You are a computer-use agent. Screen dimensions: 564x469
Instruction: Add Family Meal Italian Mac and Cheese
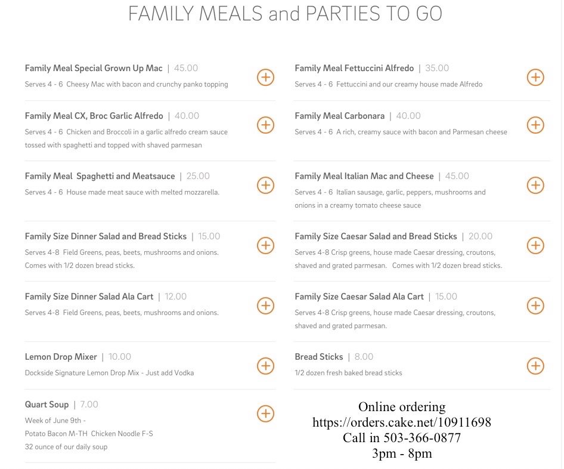coord(535,185)
